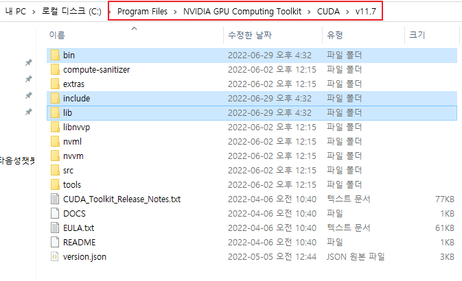Click the README file icon
The width and height of the screenshot is (462, 281).
point(55,243)
